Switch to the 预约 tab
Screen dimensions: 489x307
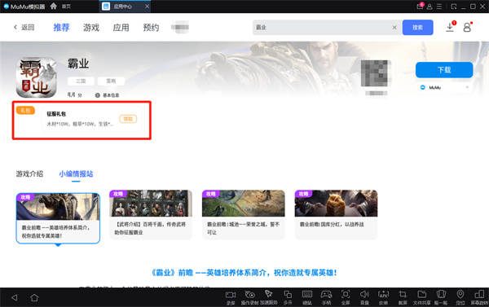pyautogui.click(x=151, y=28)
